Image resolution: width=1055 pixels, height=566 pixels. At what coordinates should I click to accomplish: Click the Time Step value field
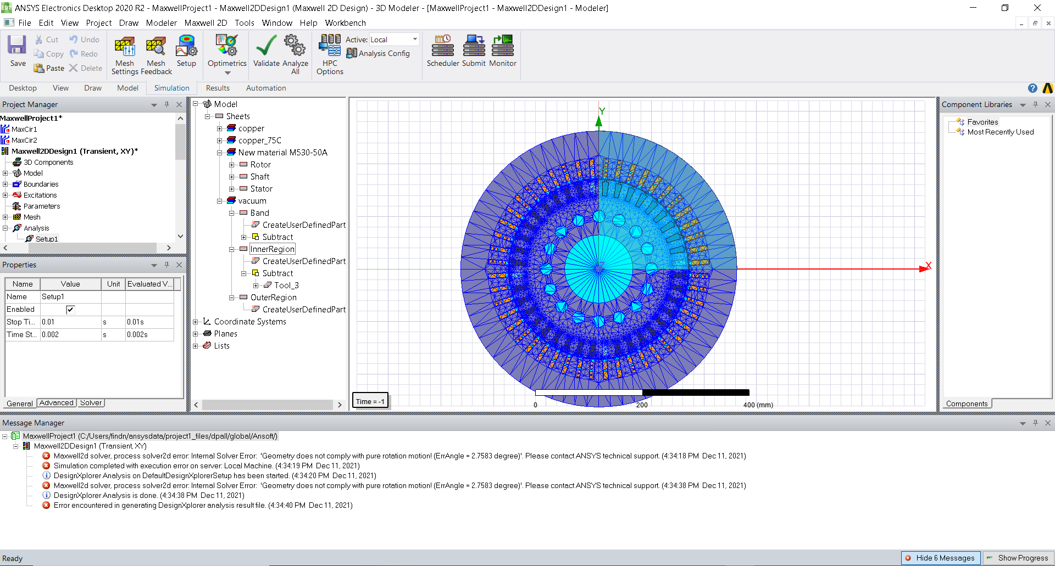(x=70, y=334)
